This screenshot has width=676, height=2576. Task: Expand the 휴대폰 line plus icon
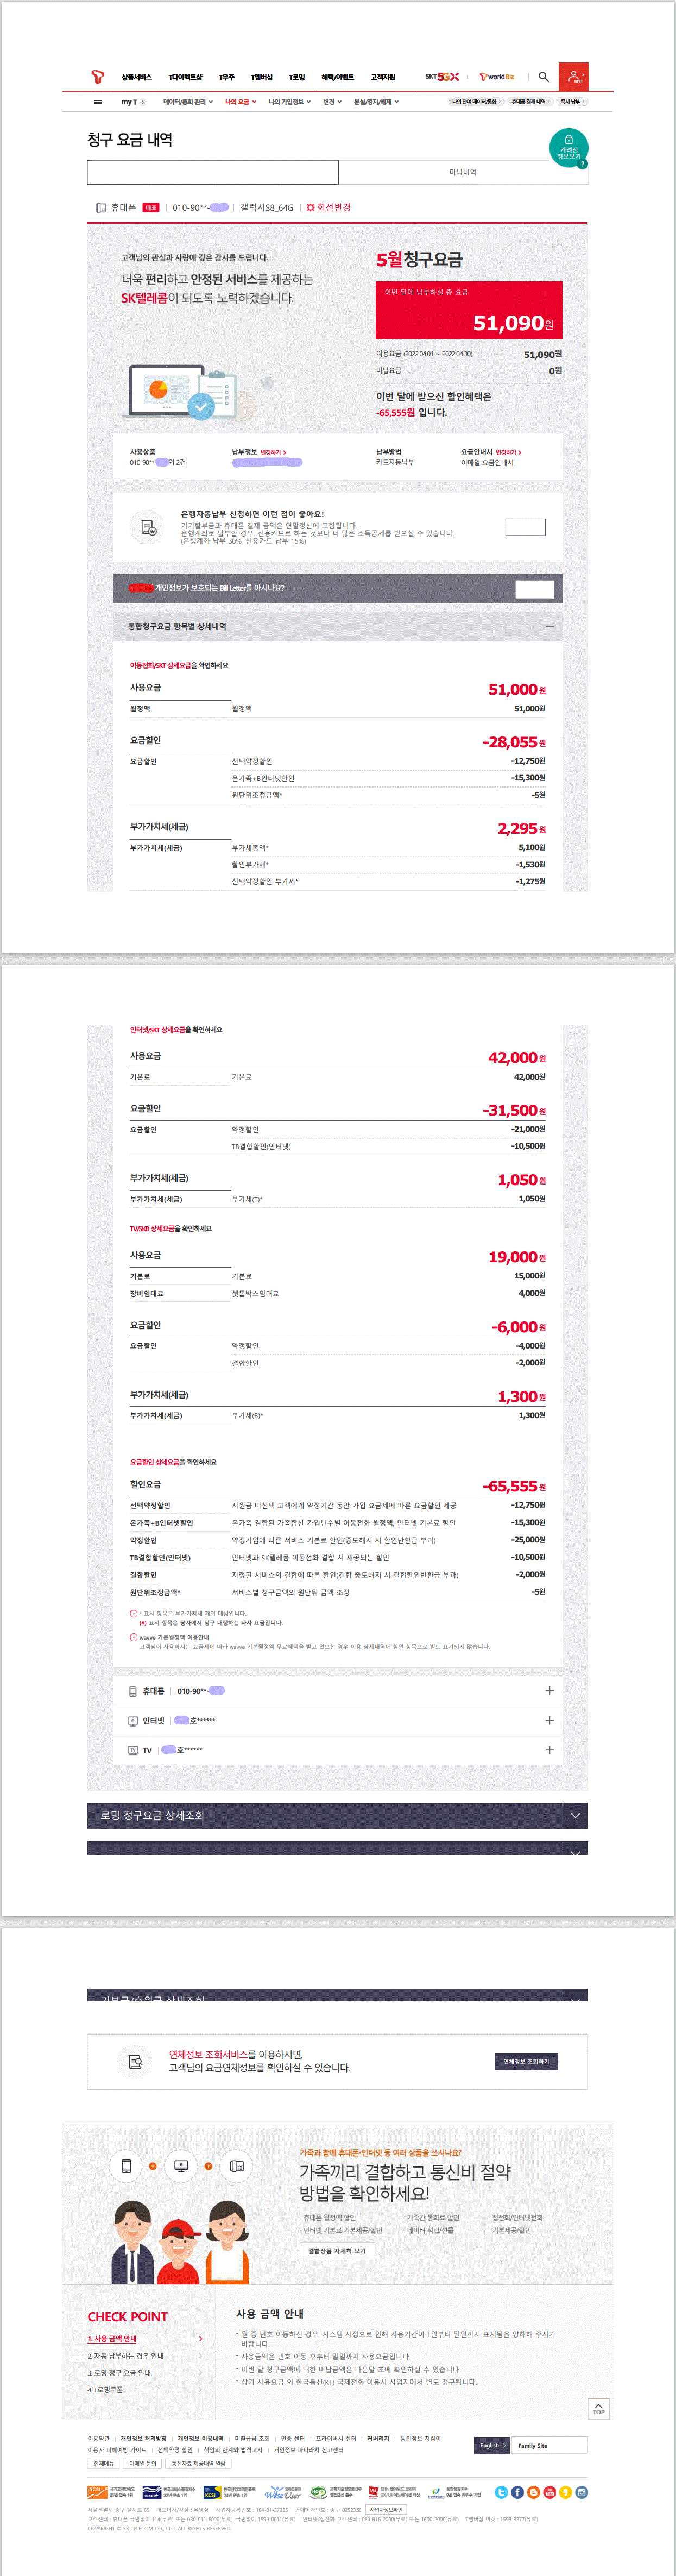549,1690
